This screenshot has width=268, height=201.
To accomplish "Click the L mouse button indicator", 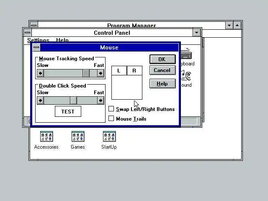I will (119, 71).
